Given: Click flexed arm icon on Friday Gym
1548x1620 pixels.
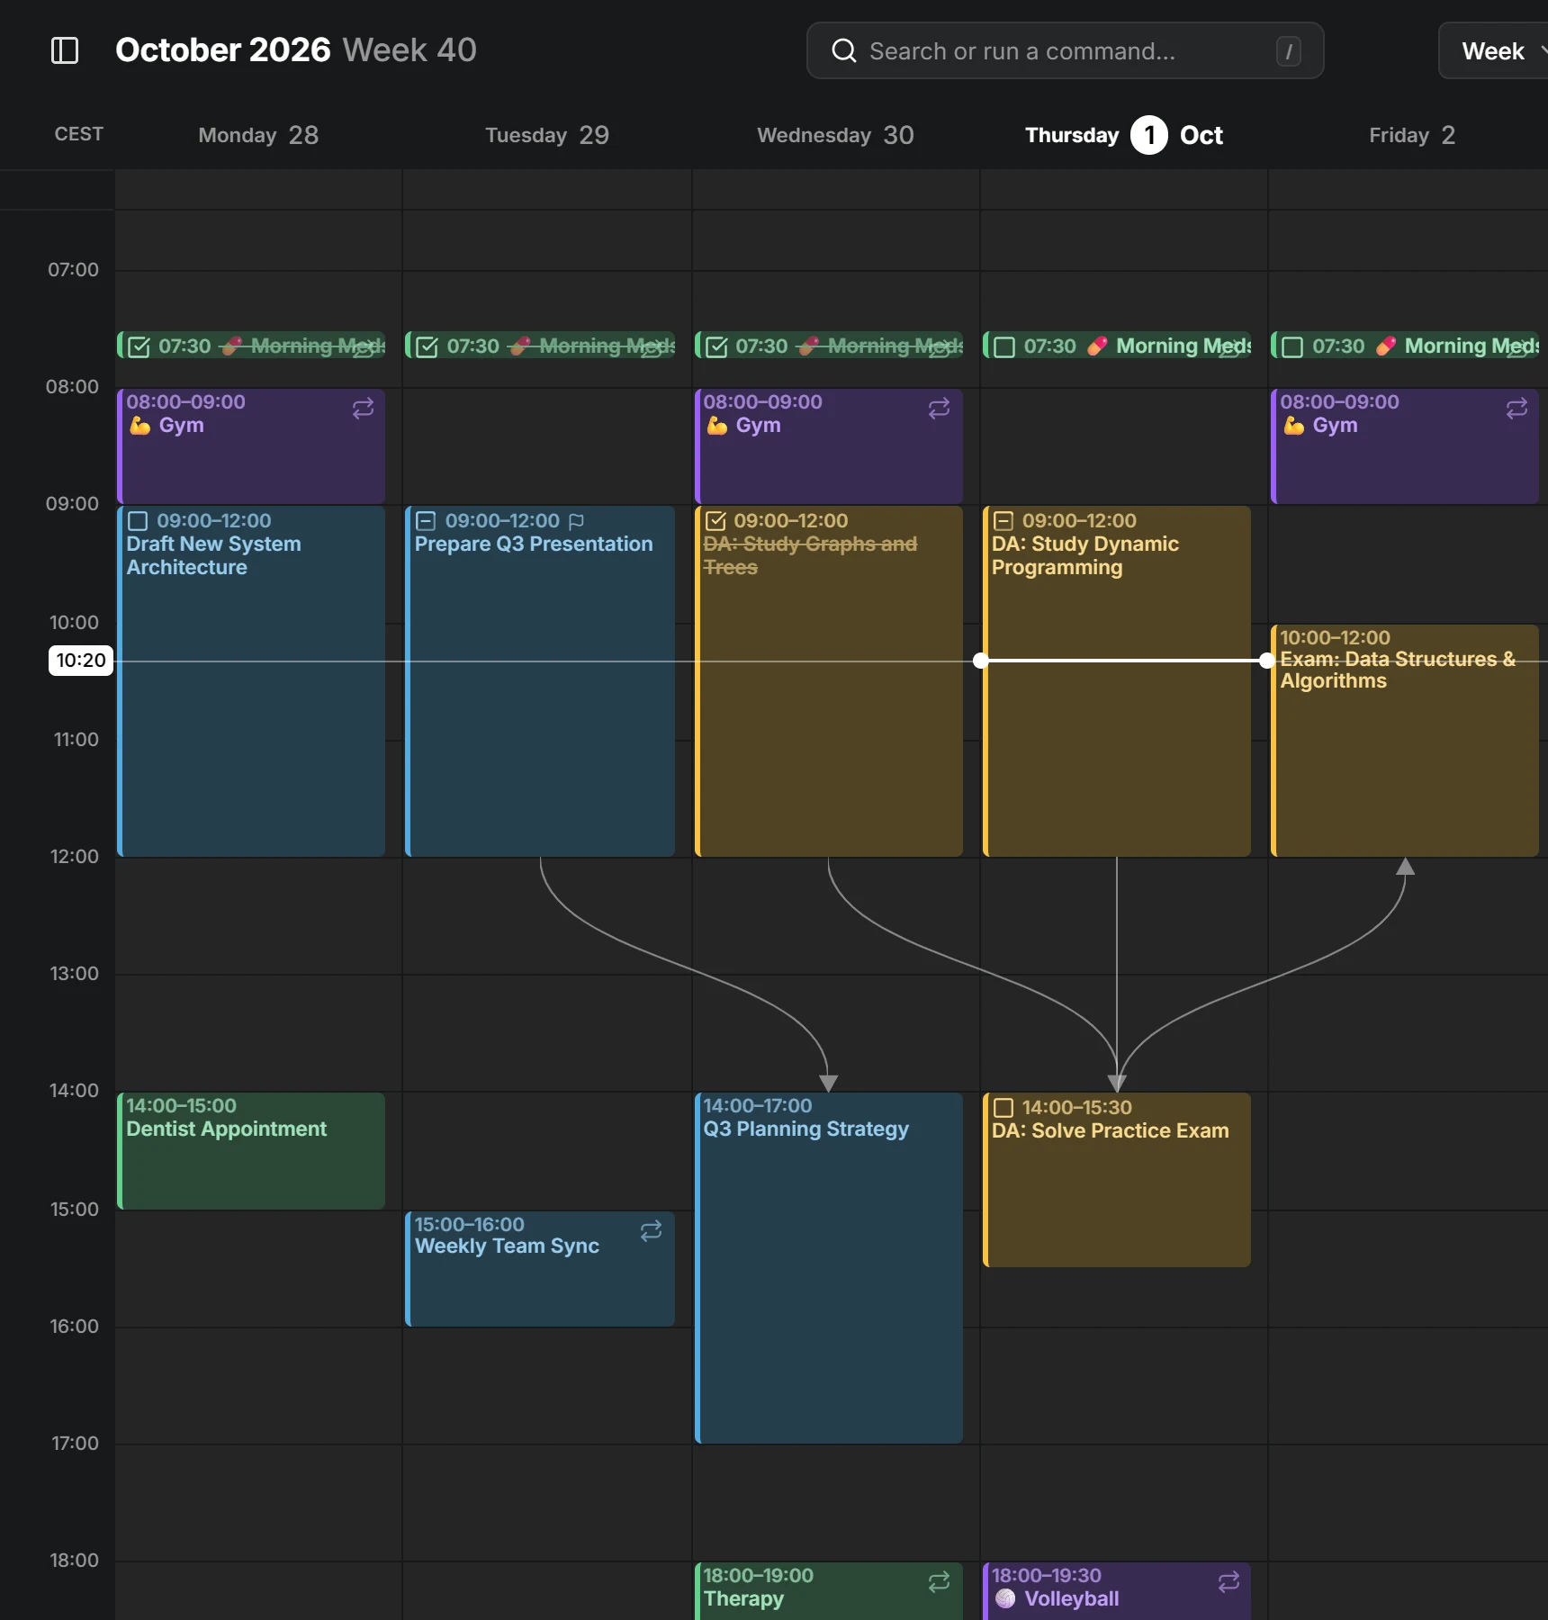Looking at the screenshot, I should coord(1293,425).
